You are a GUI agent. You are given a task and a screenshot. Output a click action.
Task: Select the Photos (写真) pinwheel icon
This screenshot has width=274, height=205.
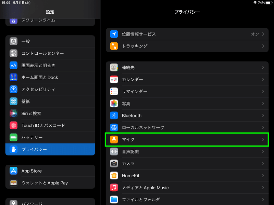114,104
